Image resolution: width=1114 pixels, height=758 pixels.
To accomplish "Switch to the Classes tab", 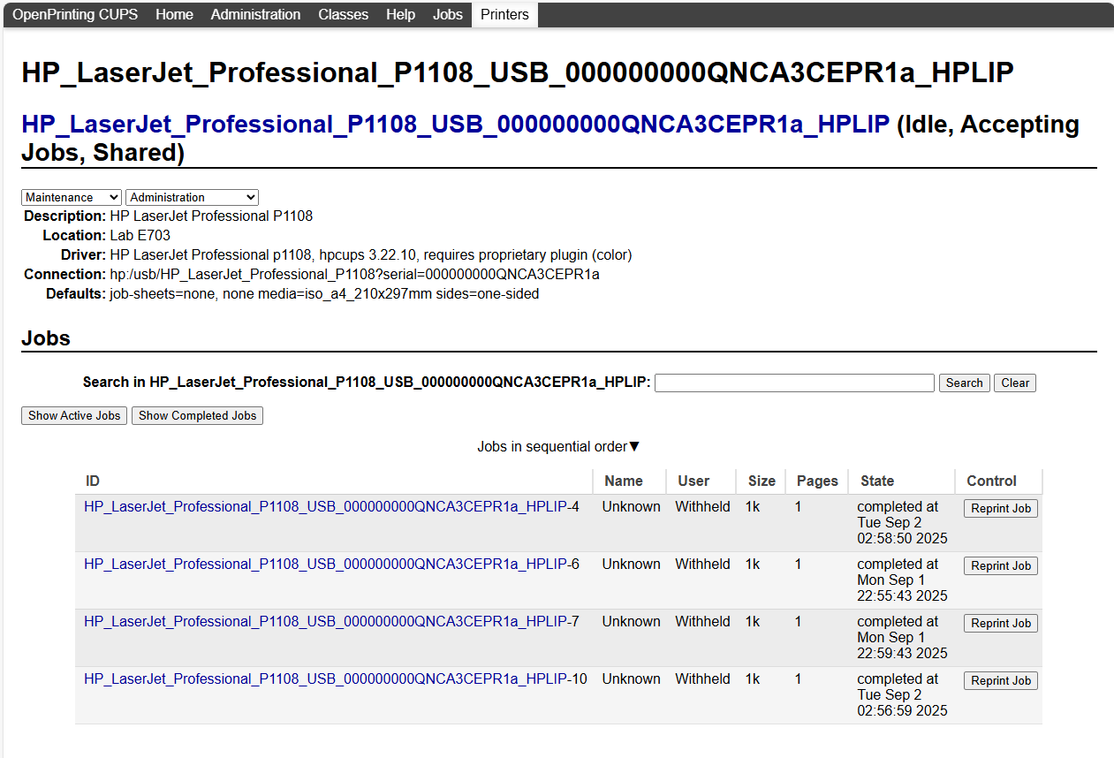I will (x=344, y=15).
